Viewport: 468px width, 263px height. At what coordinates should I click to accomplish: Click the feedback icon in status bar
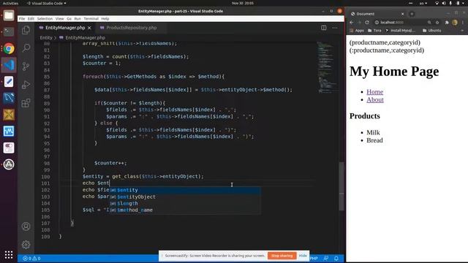coord(325,258)
